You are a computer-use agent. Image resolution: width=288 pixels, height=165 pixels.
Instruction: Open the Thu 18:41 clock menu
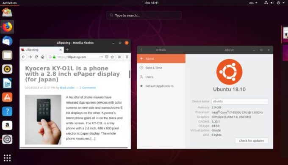[151, 3]
